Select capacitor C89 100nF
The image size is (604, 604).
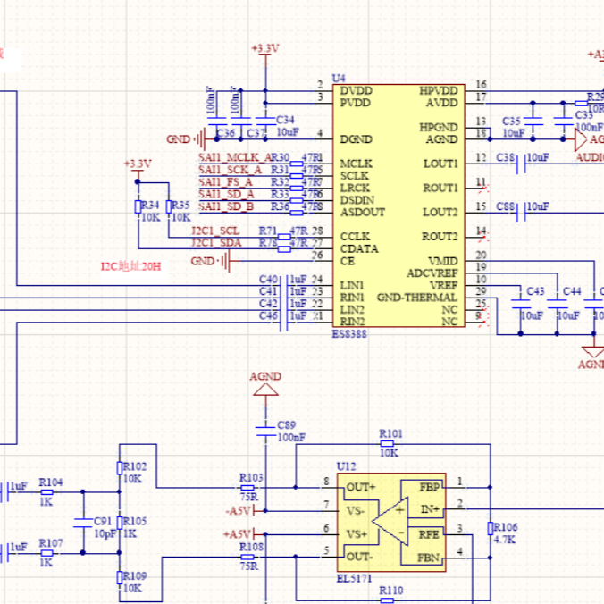click(265, 432)
